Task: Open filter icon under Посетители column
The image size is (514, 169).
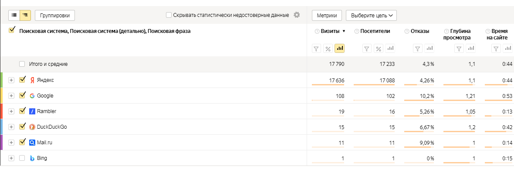Action: [367, 49]
